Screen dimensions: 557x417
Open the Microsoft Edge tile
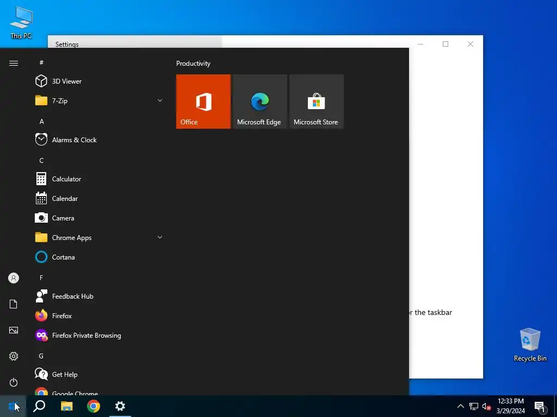pos(259,102)
